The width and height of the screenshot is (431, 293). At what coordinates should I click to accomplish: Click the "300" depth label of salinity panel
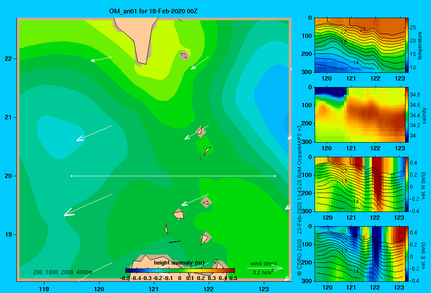coord(308,142)
